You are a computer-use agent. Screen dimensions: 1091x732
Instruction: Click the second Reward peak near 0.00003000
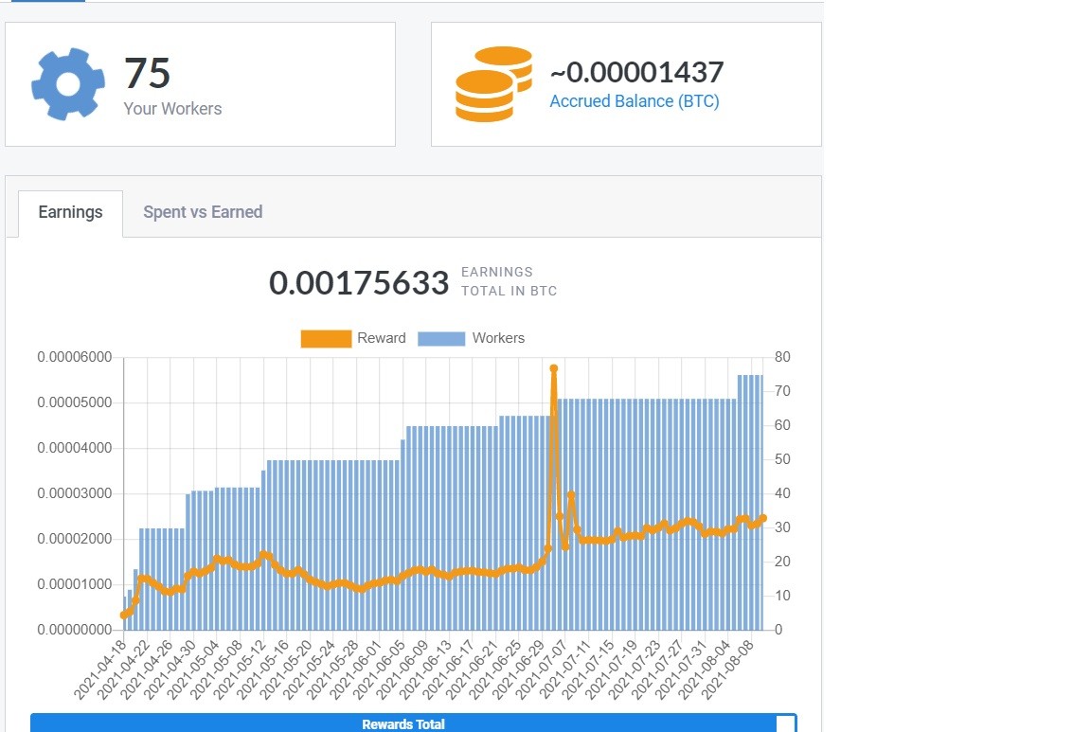point(571,494)
